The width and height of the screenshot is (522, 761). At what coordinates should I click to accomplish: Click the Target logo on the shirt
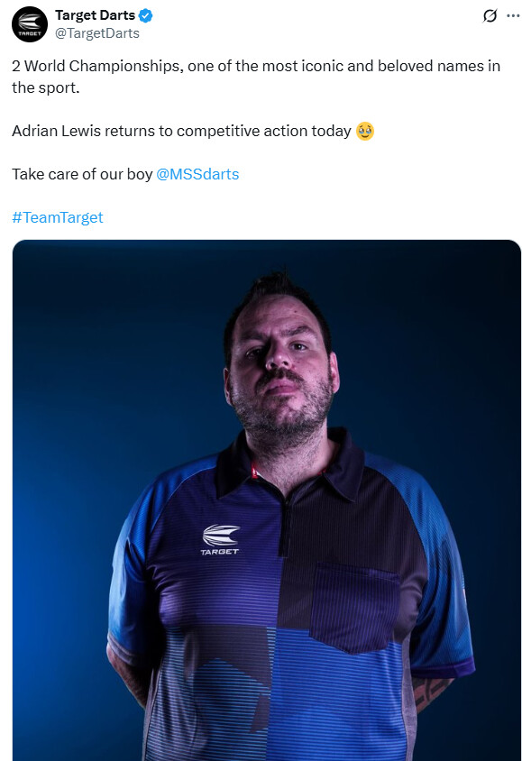221,540
